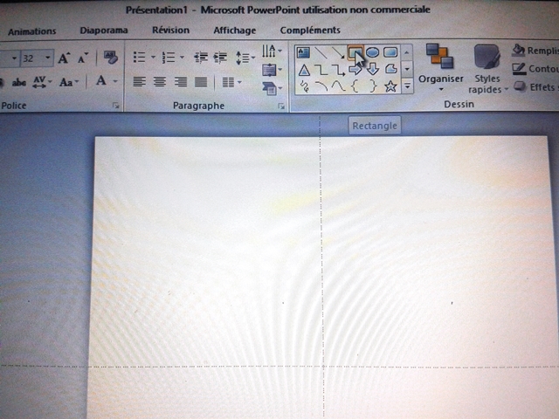This screenshot has width=559, height=419.
Task: Click the Styles rapides button
Action: point(487,68)
